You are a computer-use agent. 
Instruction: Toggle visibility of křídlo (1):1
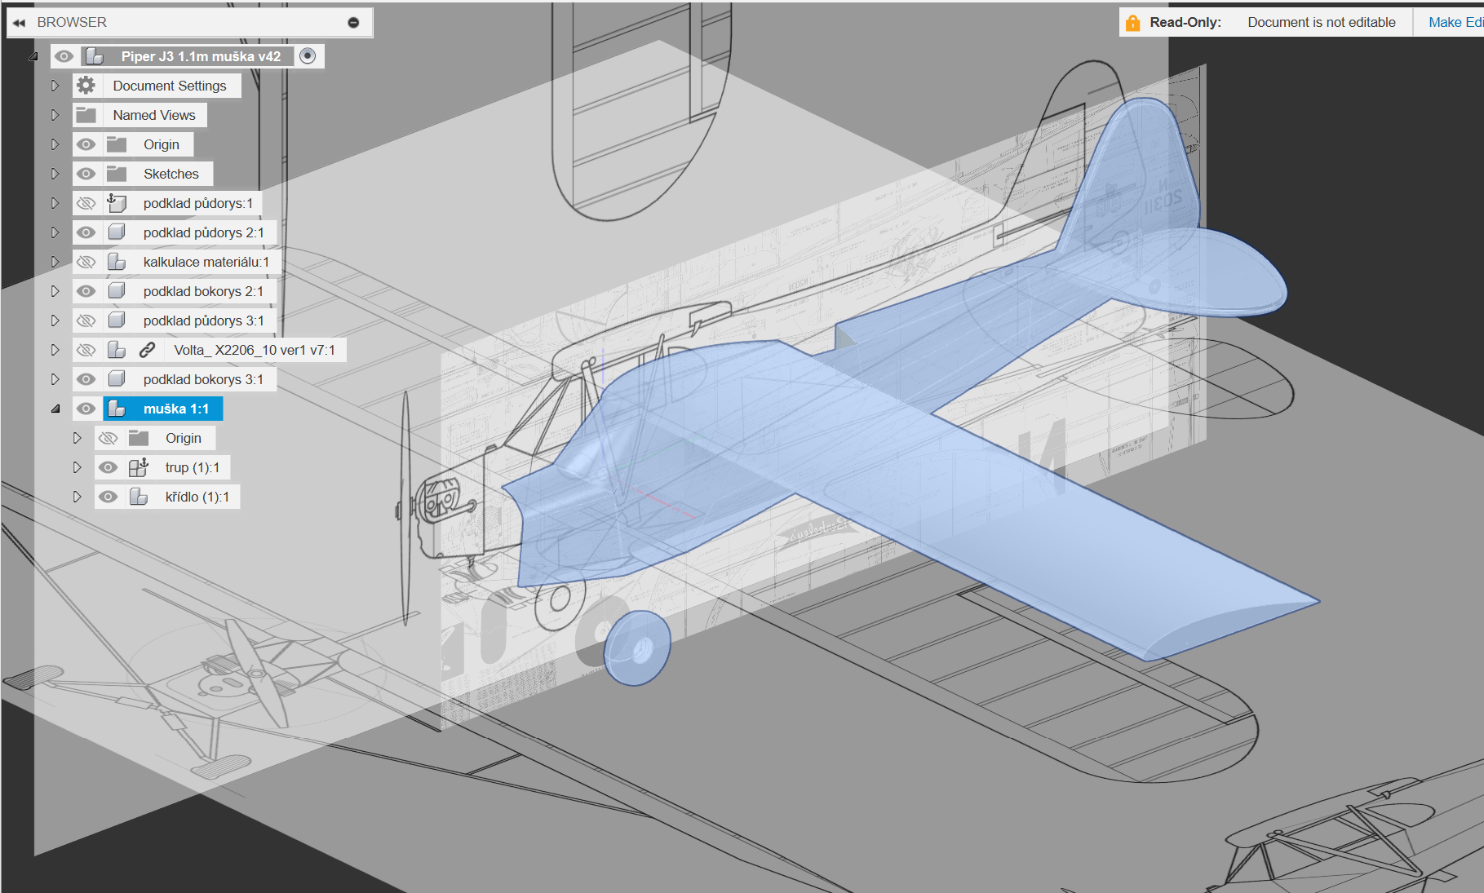pos(108,497)
